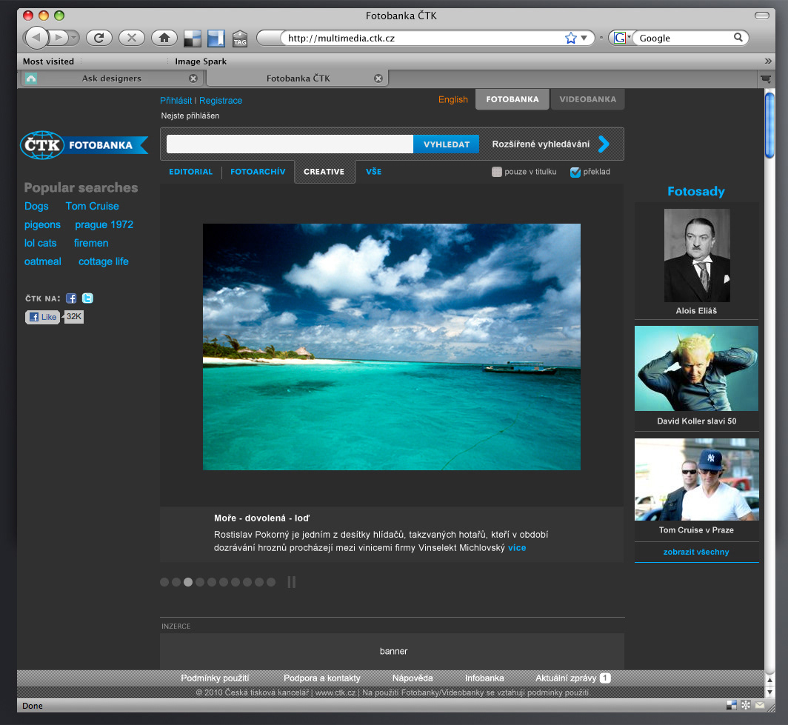Bookmark the page with the star icon
Viewport: 788px width, 725px height.
(x=570, y=39)
